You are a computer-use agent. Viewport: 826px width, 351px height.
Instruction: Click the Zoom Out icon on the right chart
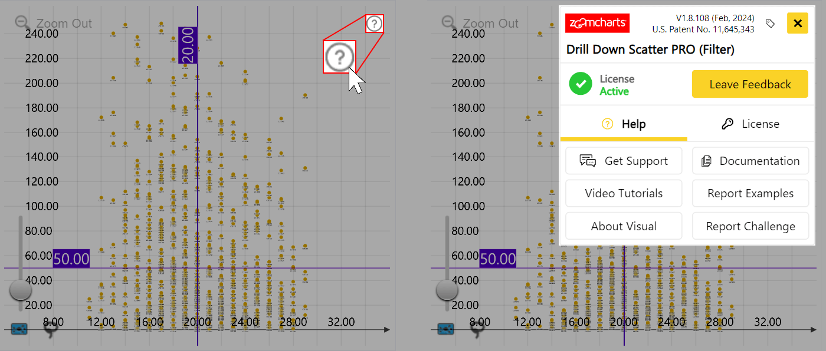448,22
